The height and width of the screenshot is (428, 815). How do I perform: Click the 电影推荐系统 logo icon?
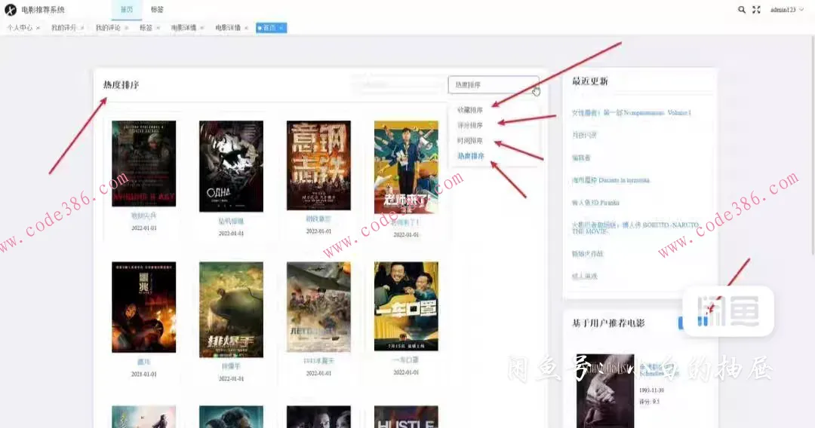[x=11, y=10]
